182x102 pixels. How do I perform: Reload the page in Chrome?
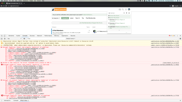tap(6, 6)
